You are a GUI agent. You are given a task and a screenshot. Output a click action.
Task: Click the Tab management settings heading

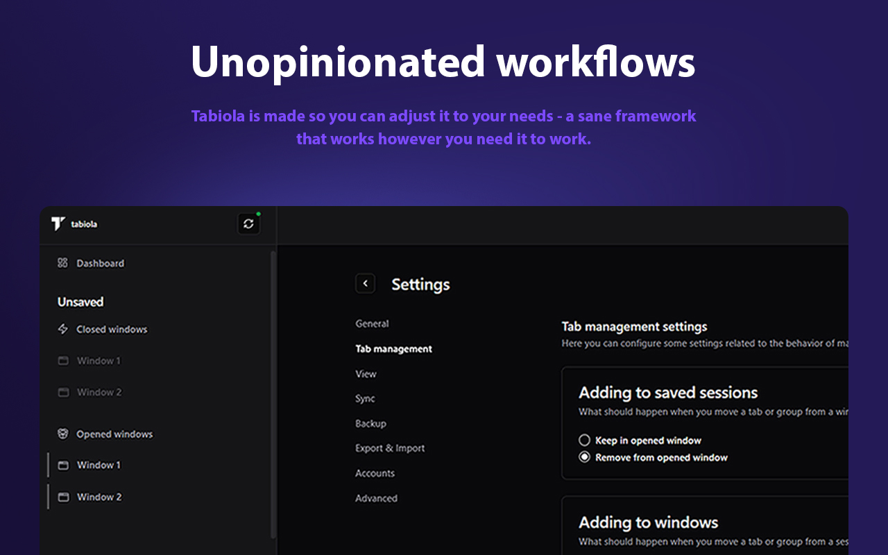634,326
